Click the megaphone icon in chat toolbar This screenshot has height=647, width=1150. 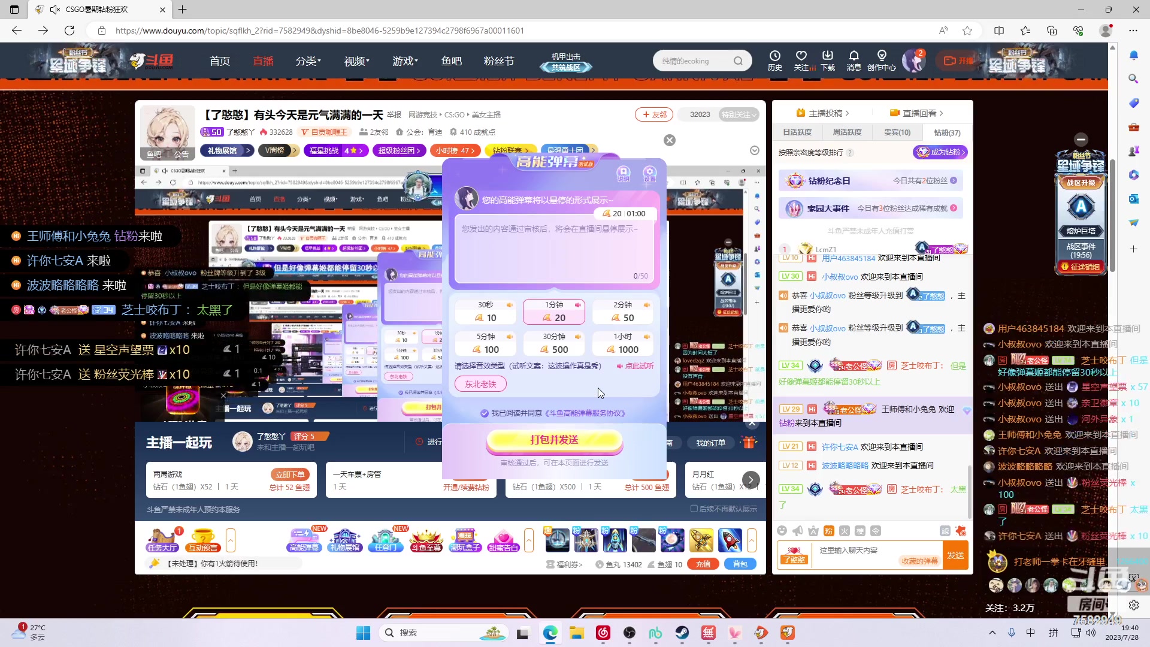pyautogui.click(x=797, y=531)
